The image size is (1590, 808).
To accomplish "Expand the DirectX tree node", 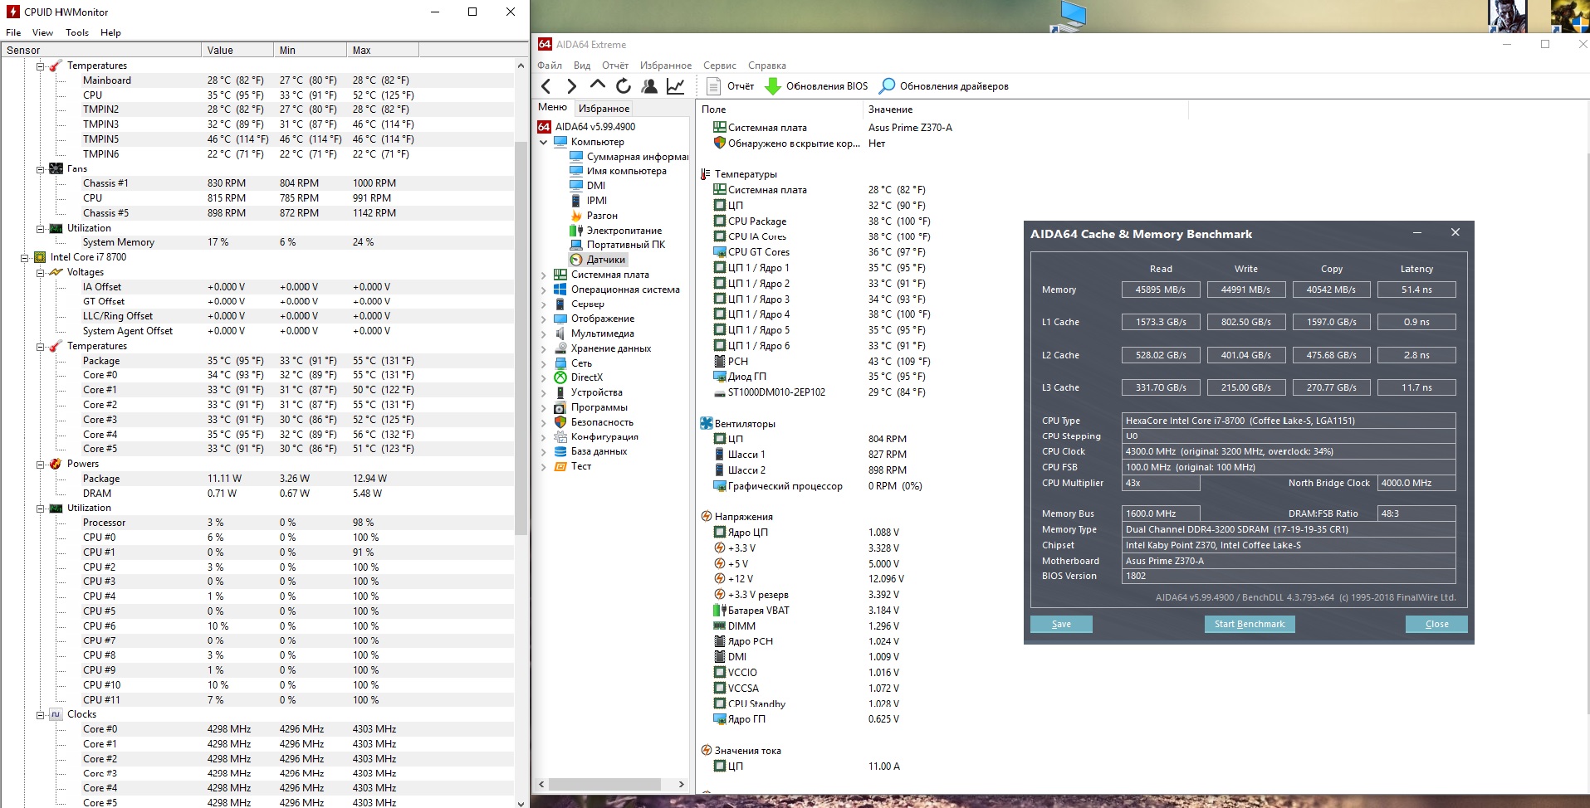I will [544, 377].
